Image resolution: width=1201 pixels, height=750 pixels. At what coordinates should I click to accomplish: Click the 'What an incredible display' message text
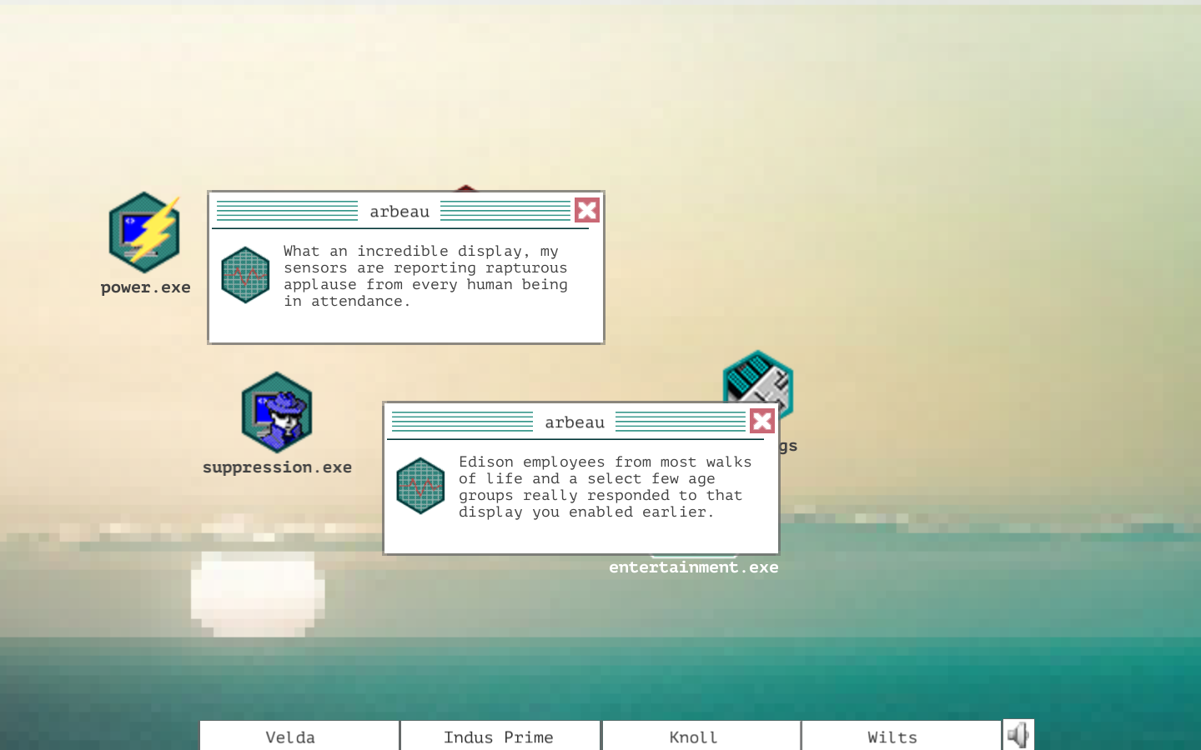(x=425, y=276)
